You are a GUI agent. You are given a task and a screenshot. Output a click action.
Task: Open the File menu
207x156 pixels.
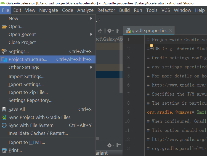[6, 10]
